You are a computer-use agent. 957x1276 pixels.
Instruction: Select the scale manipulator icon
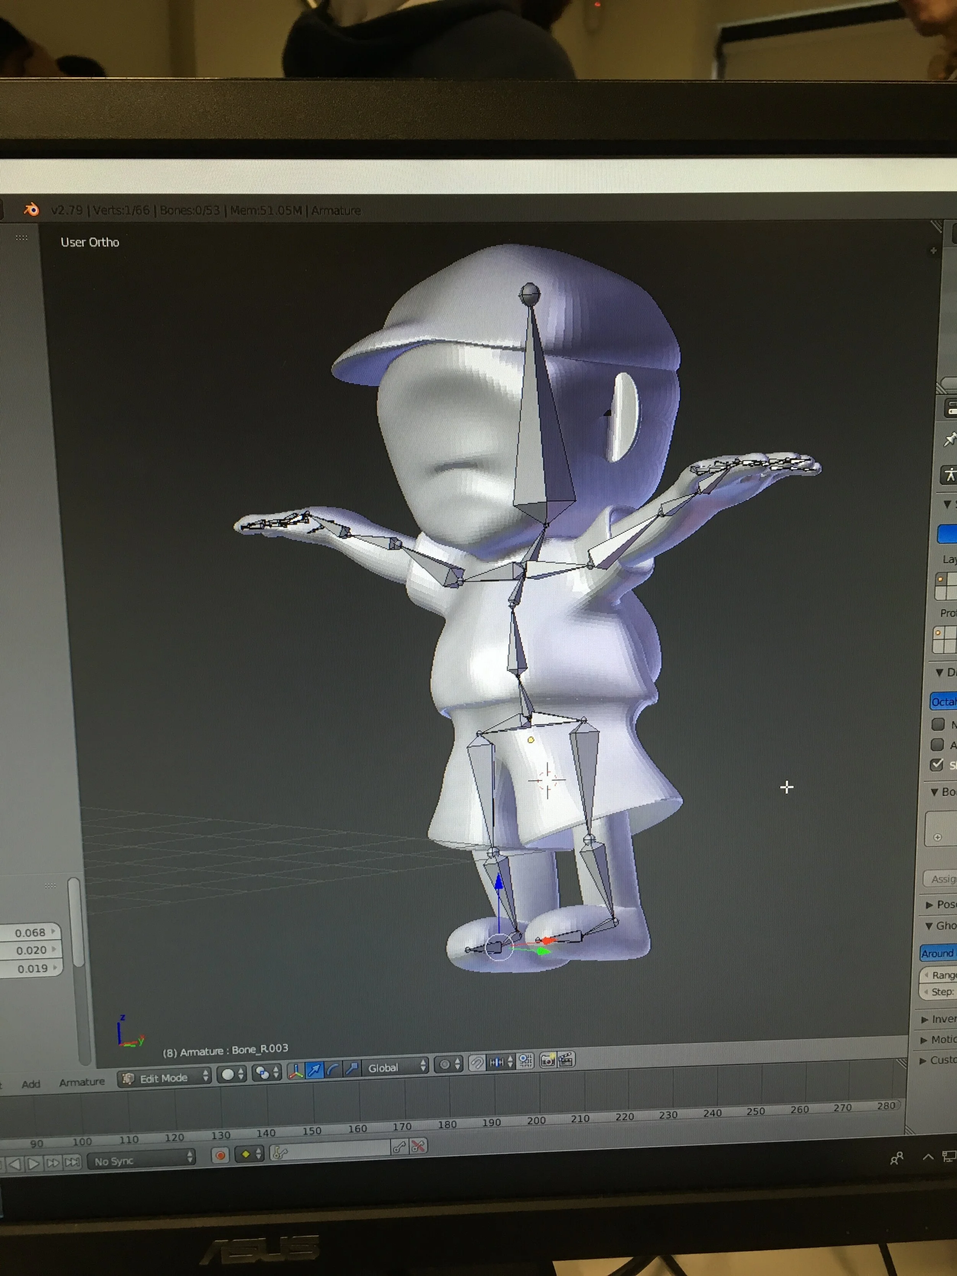(x=352, y=1069)
